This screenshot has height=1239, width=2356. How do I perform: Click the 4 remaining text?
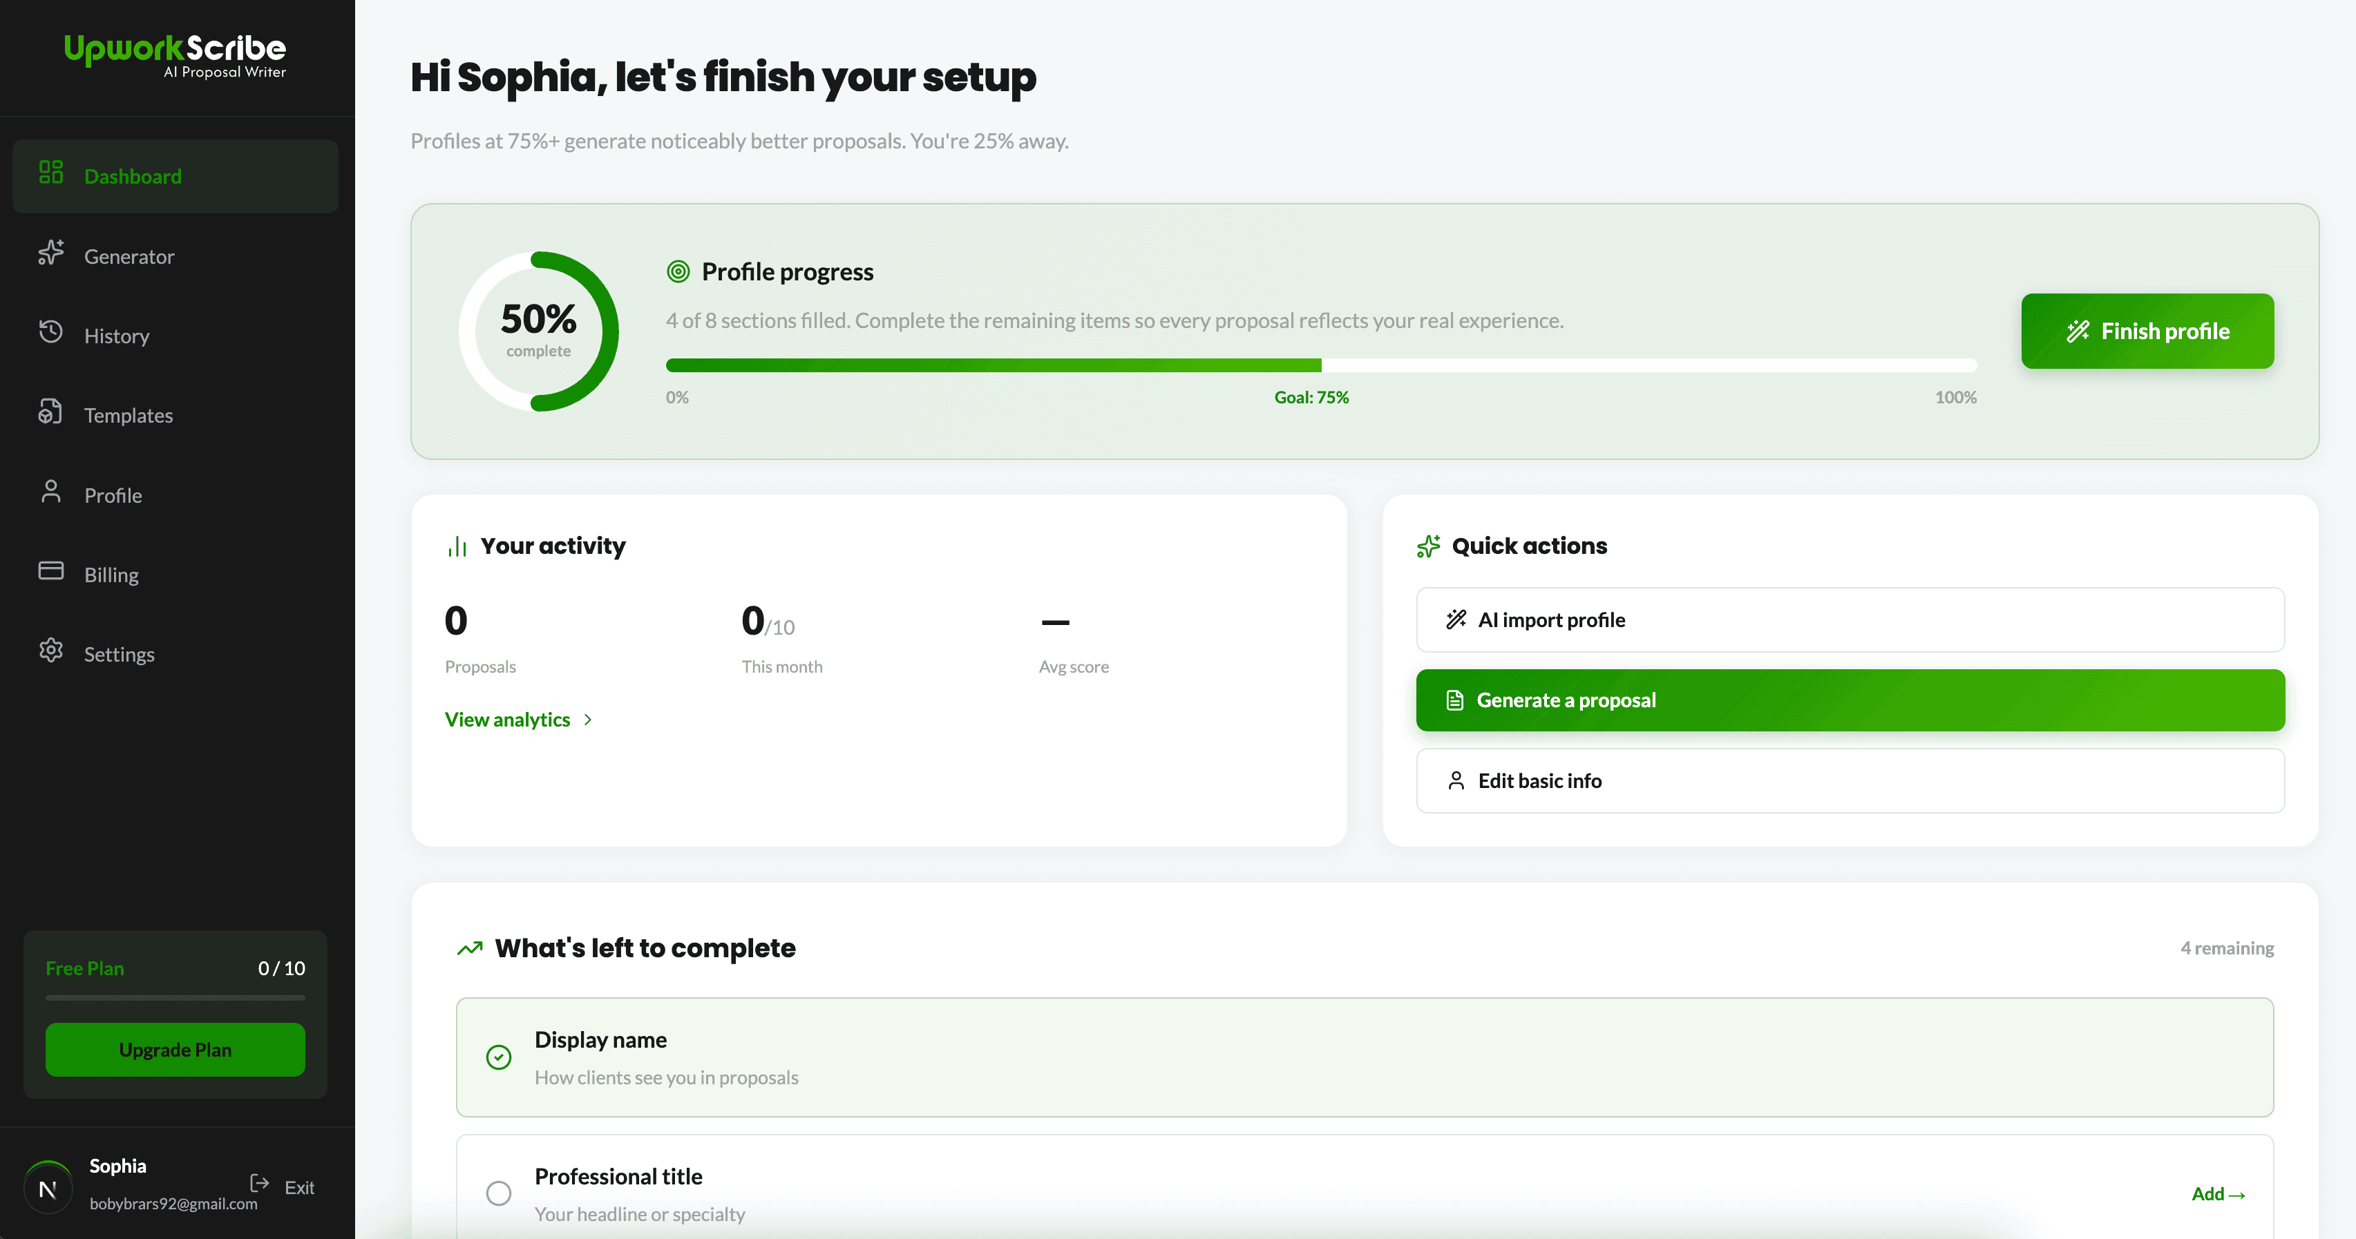[2227, 948]
